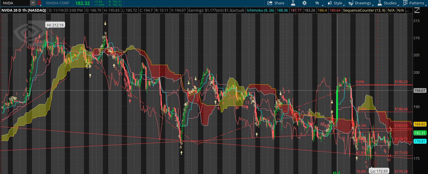Viewport: 428px width, 174px height.
Task: Click the 78.6% Fibonacci retracement label
Action: [361, 172]
